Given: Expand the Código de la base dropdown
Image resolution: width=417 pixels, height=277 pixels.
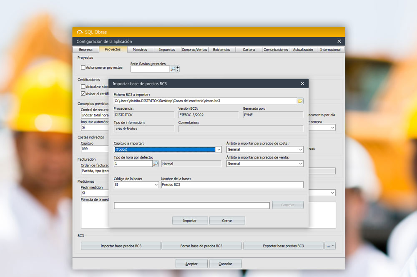Looking at the screenshot, I should tap(156, 185).
